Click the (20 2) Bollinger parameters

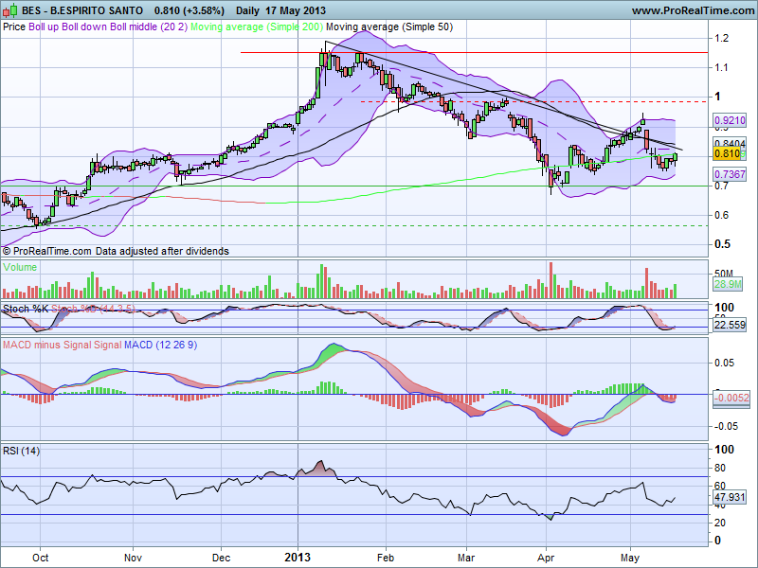coord(173,27)
